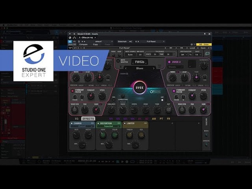
Task: Toggle the blue plugin bypass power button
Action: (x=70, y=42)
